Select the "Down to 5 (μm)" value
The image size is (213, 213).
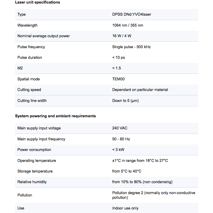click(x=125, y=101)
